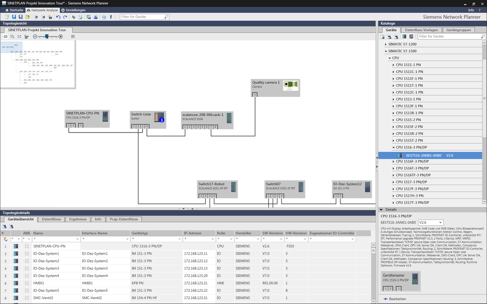Expand CPU 1517H-3 PN catalog entry
The image size is (487, 304).
click(x=393, y=196)
